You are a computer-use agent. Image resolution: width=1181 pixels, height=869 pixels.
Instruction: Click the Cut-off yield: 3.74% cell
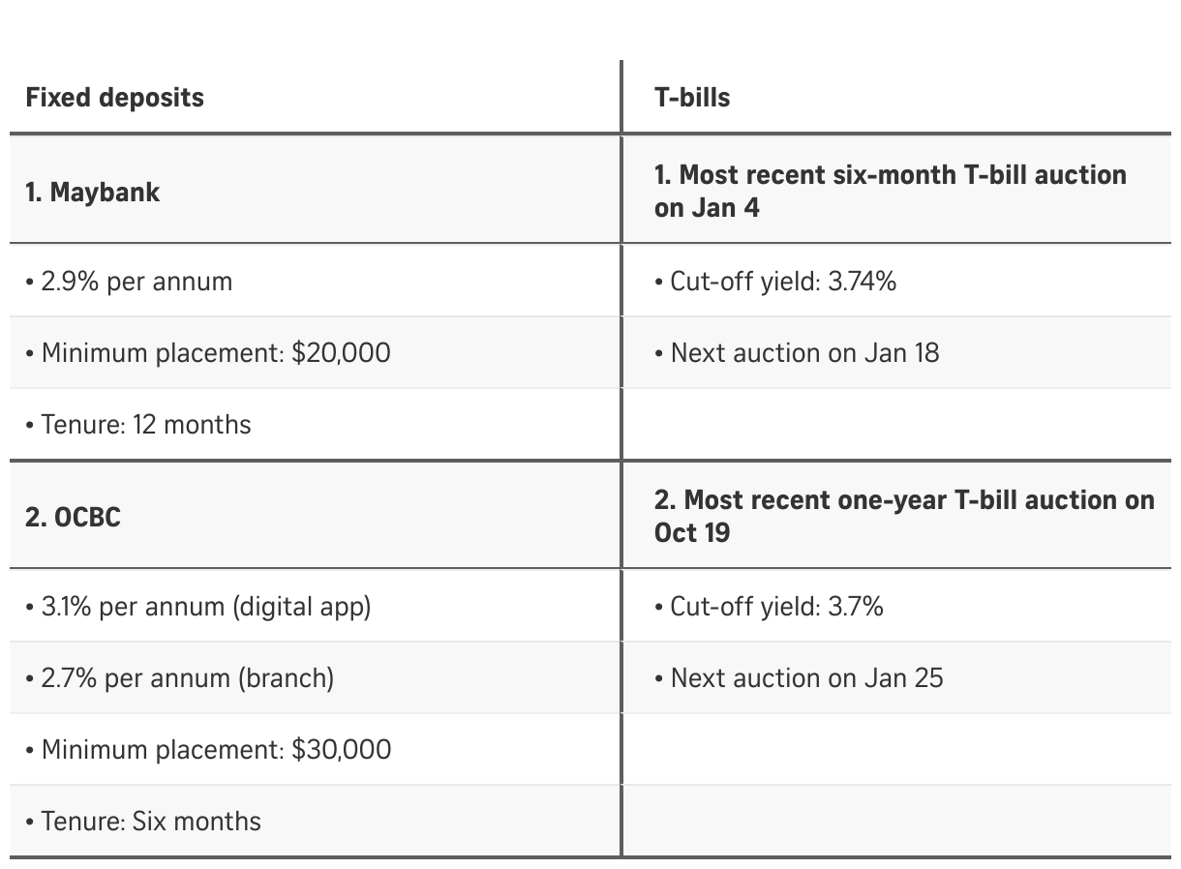tap(896, 281)
